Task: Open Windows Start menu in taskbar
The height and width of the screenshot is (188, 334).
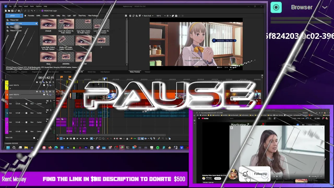Action: pyautogui.click(x=8, y=148)
